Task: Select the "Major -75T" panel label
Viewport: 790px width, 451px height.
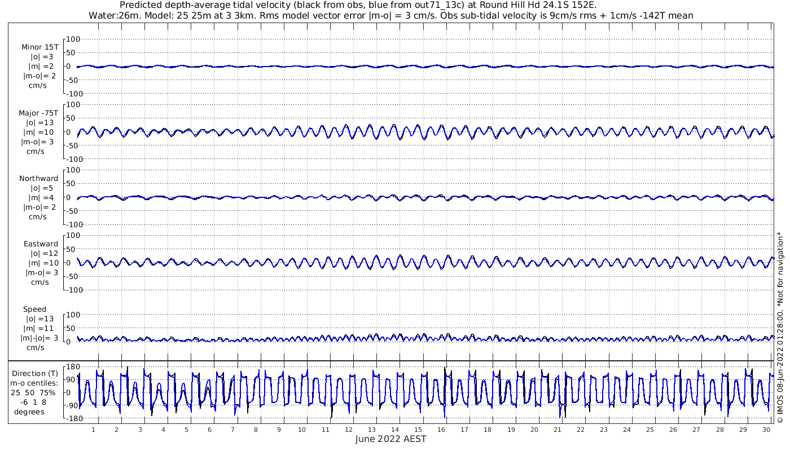Action: [x=38, y=113]
